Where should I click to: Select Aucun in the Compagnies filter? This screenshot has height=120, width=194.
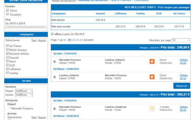42,40
